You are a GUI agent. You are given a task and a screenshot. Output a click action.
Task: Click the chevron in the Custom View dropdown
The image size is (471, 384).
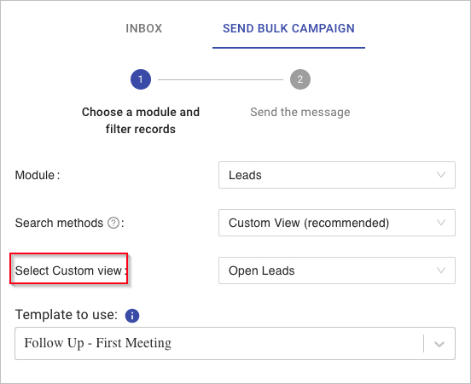tap(441, 223)
